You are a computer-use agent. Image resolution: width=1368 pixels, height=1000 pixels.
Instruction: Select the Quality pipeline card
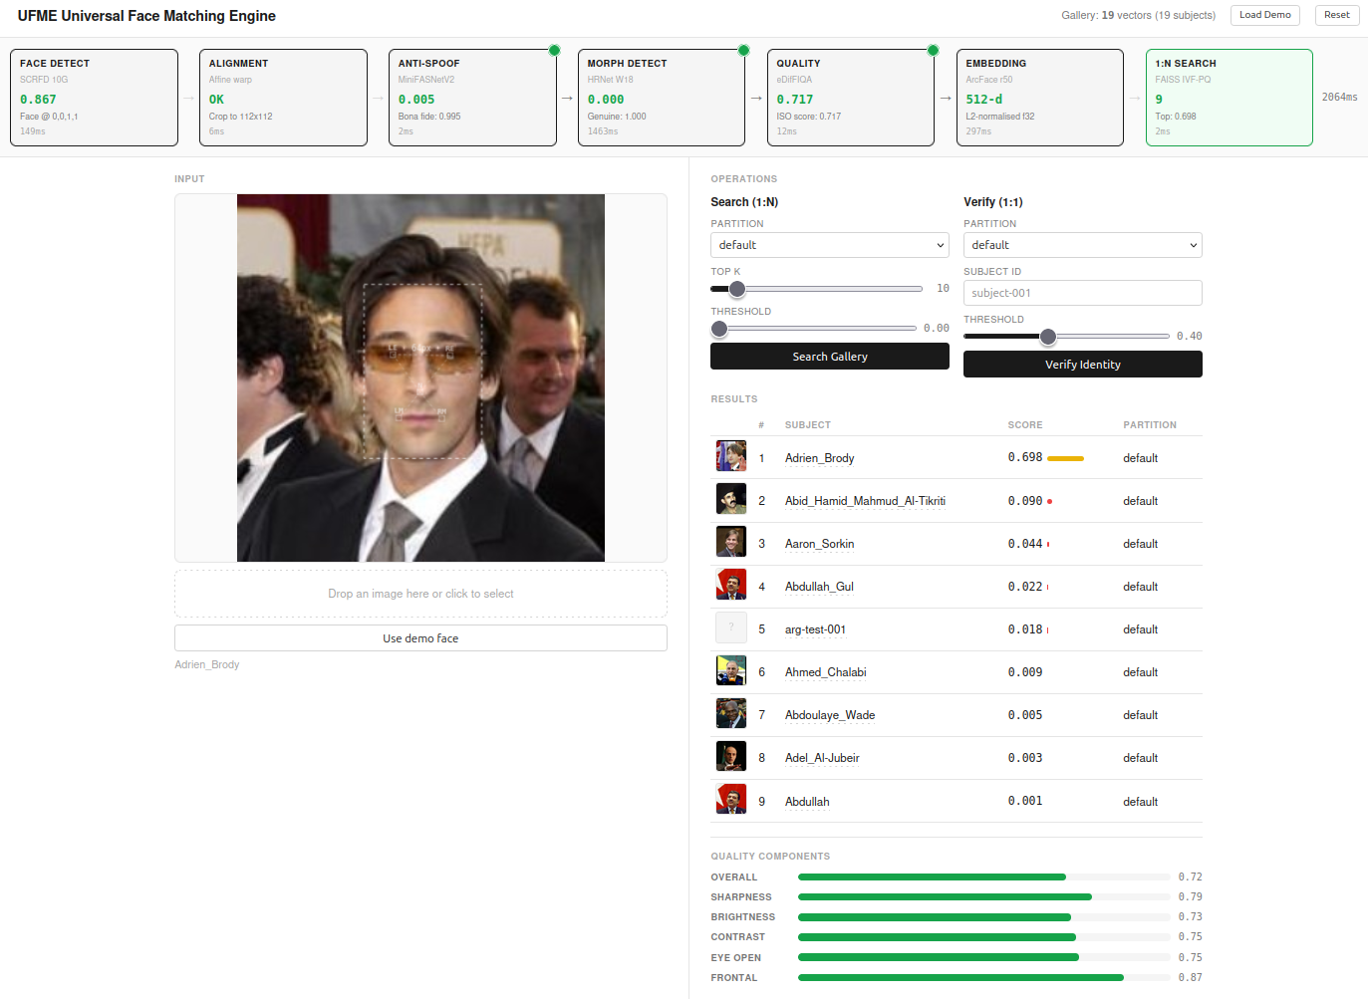click(851, 98)
